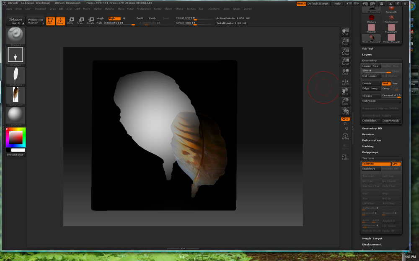Expand the Deformation section

coord(371,140)
